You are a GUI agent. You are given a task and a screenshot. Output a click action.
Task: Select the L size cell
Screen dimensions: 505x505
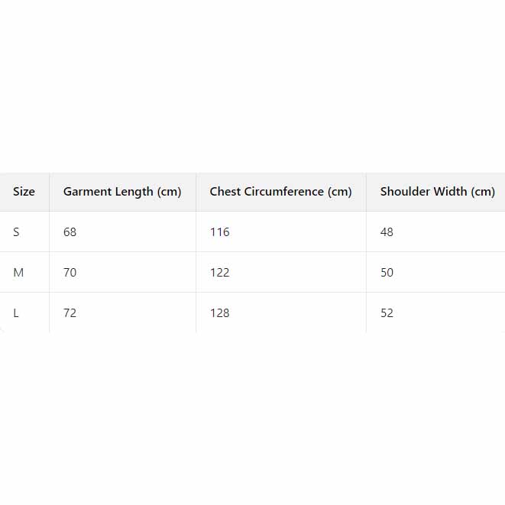click(16, 313)
